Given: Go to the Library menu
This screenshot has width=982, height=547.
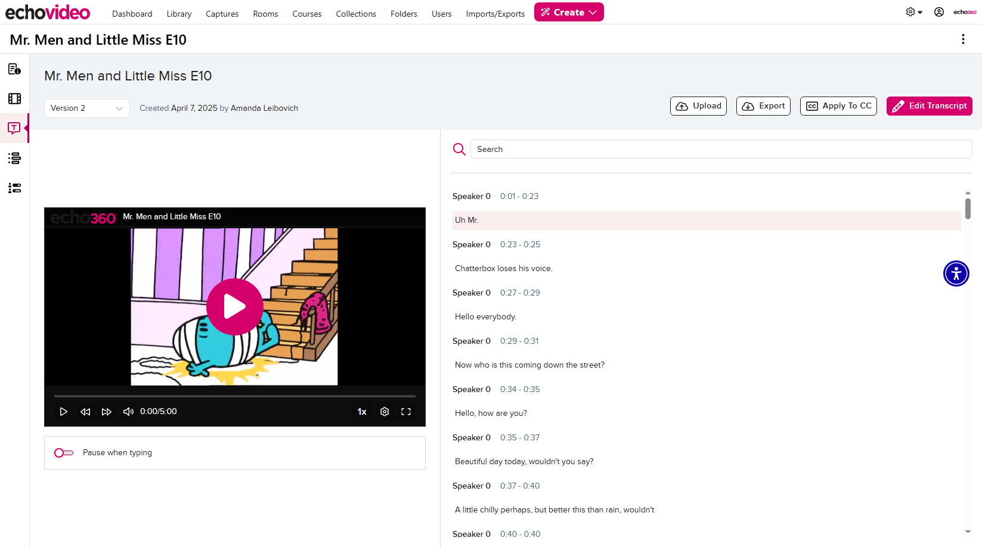Looking at the screenshot, I should [x=179, y=14].
